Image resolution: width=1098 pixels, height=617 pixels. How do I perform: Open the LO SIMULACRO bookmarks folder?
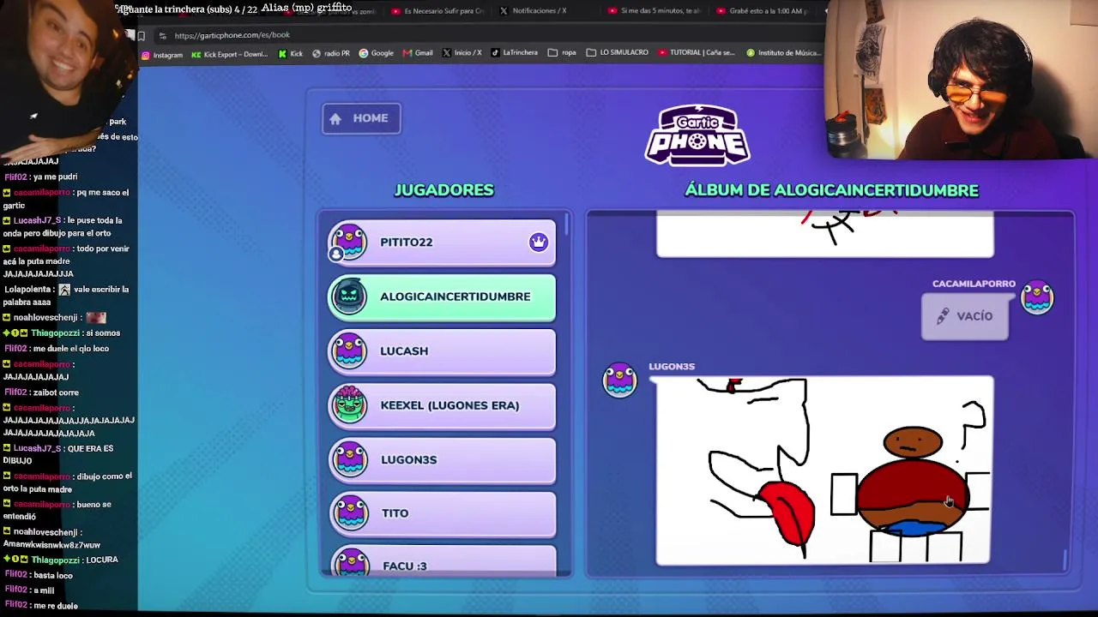618,53
